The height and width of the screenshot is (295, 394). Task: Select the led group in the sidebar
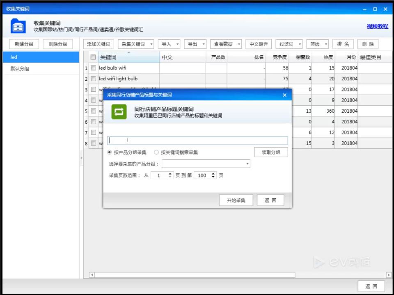tap(41, 57)
